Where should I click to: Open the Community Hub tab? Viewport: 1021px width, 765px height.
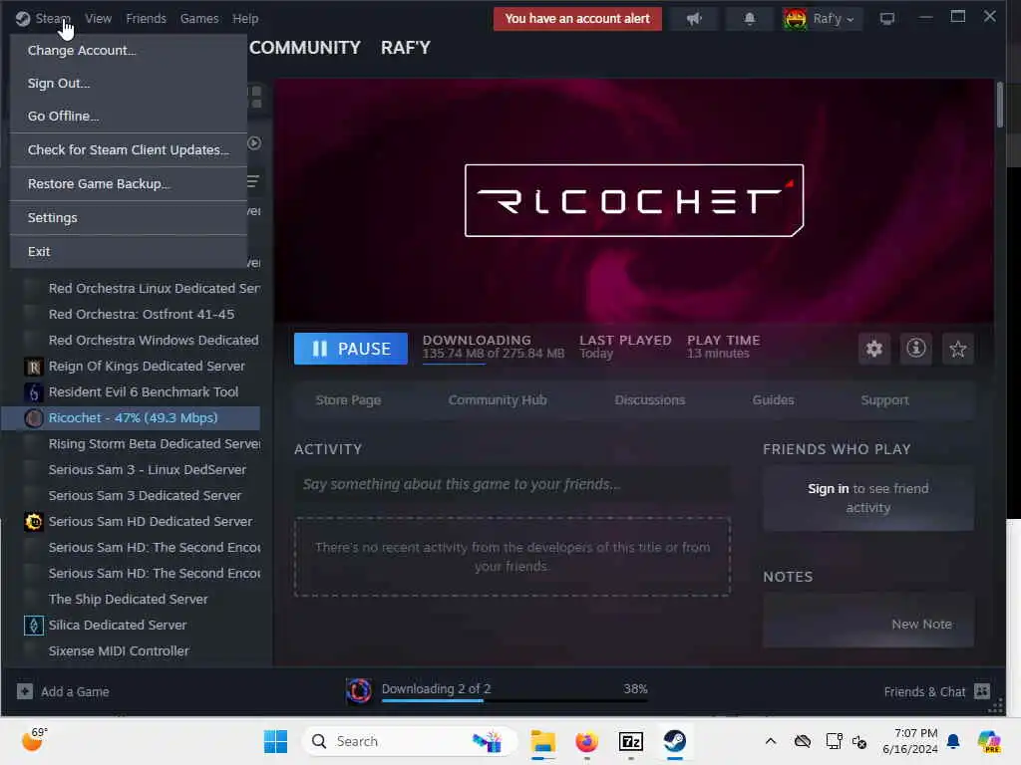click(x=498, y=400)
